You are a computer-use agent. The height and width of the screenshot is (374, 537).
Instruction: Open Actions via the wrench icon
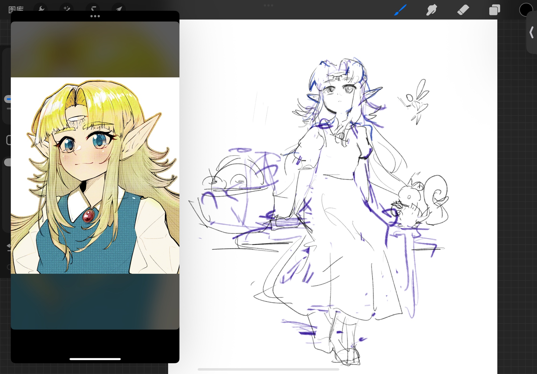(x=41, y=9)
